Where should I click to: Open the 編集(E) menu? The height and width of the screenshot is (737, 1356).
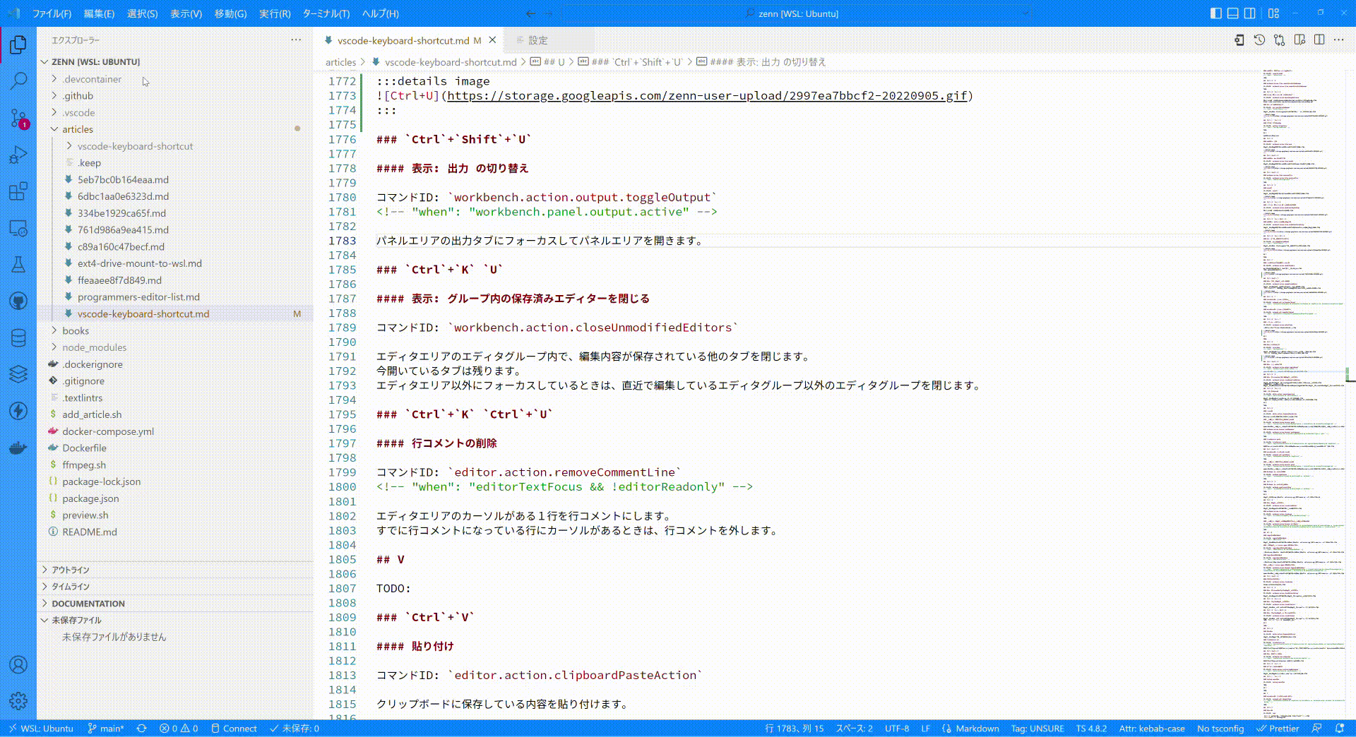pos(99,13)
